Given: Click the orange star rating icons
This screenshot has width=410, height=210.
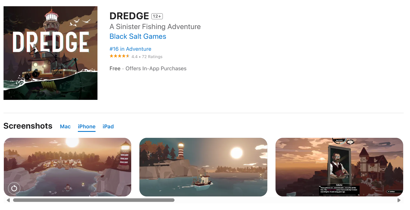Looking at the screenshot, I should point(120,56).
